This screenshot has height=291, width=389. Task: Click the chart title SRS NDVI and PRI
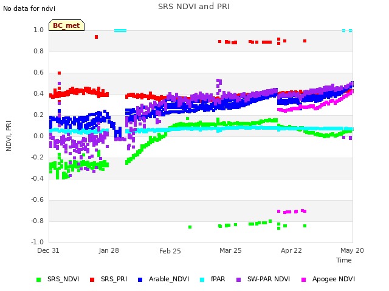click(194, 7)
